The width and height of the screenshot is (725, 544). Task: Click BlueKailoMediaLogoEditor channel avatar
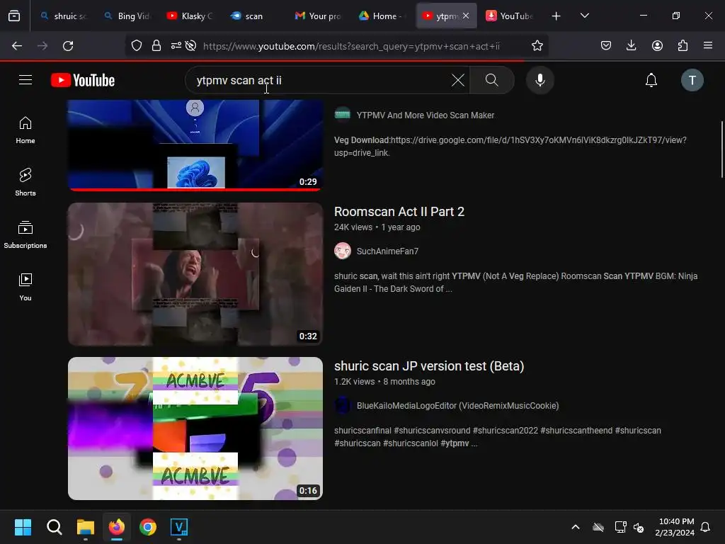pos(343,405)
